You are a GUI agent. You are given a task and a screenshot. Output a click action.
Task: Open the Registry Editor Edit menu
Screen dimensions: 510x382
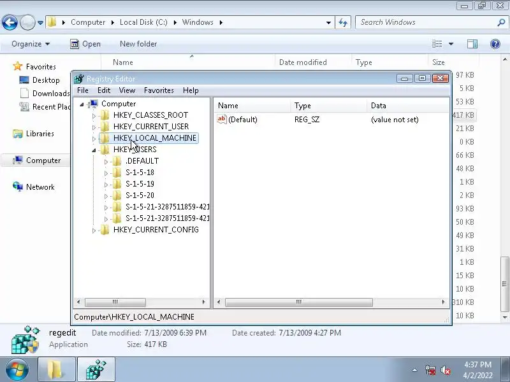104,90
